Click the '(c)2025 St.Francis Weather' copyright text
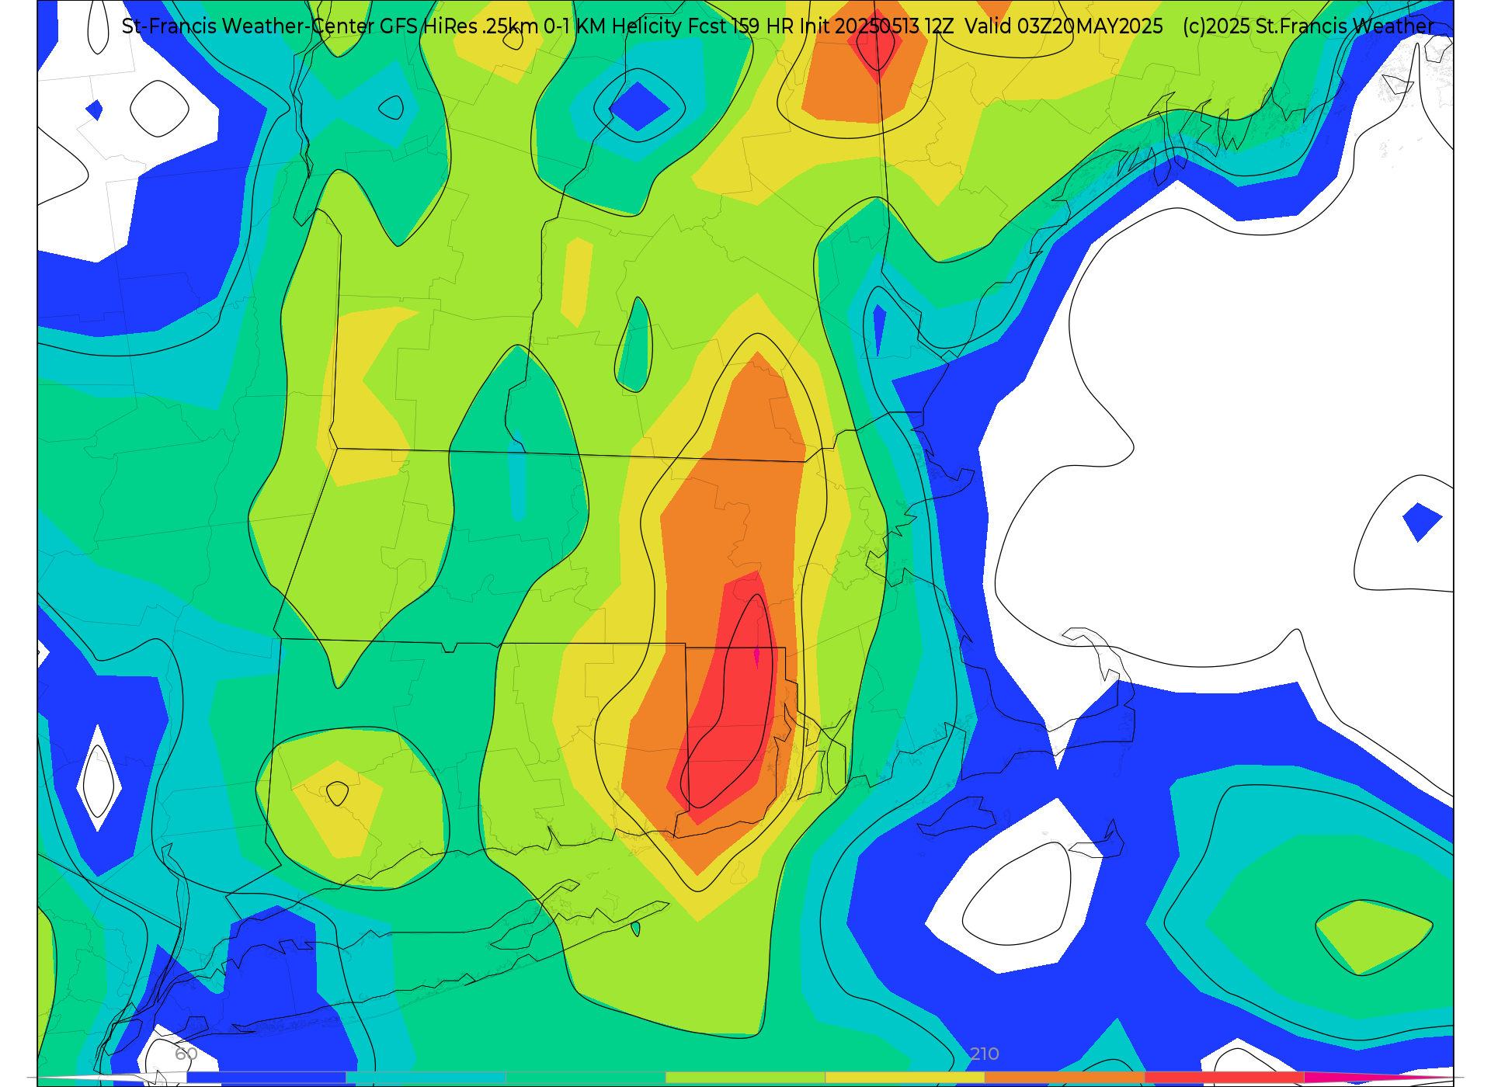The height and width of the screenshot is (1087, 1491). click(x=1309, y=26)
